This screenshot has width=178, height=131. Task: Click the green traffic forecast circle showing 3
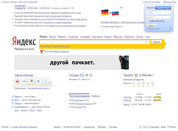pos(153,83)
